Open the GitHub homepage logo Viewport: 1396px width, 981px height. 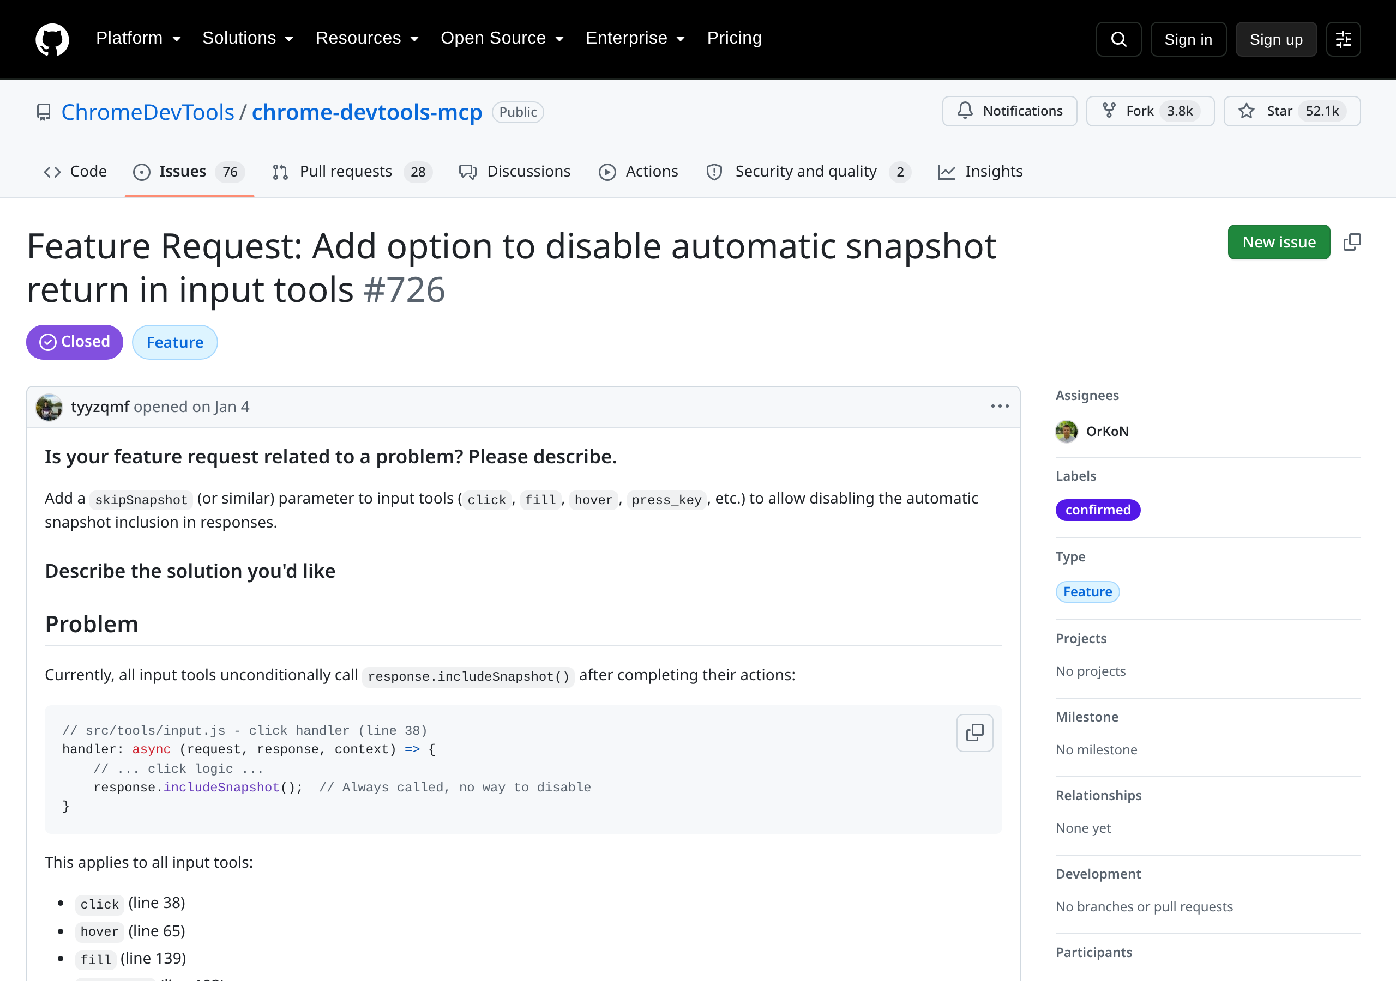52,39
